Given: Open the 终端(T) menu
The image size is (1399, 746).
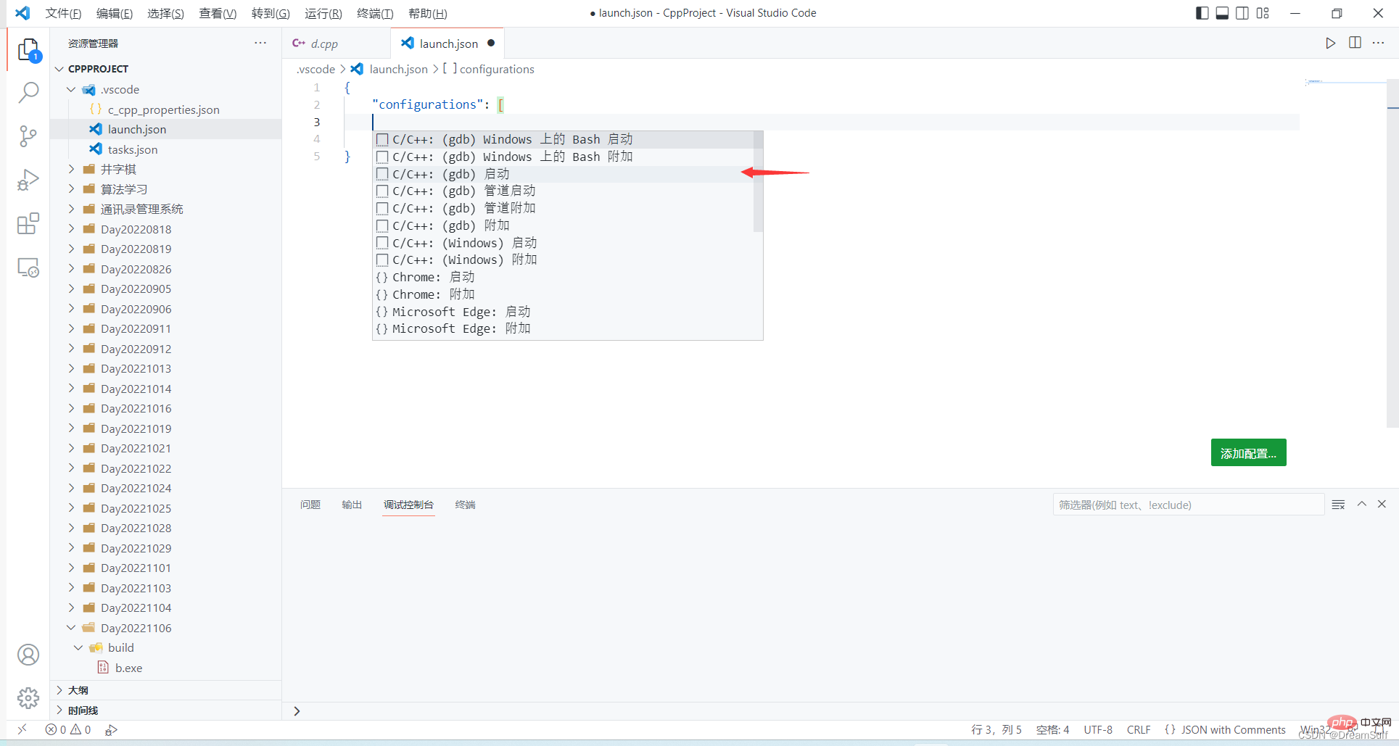Looking at the screenshot, I should click(x=375, y=13).
